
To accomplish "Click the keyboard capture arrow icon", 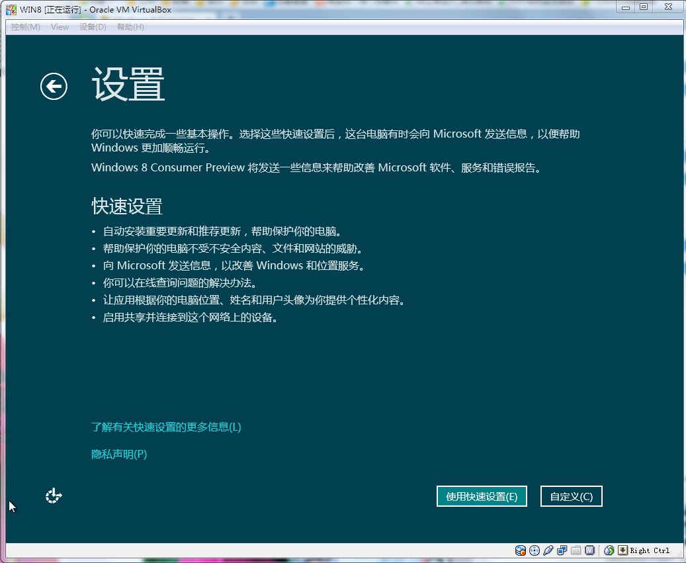I will [x=622, y=550].
